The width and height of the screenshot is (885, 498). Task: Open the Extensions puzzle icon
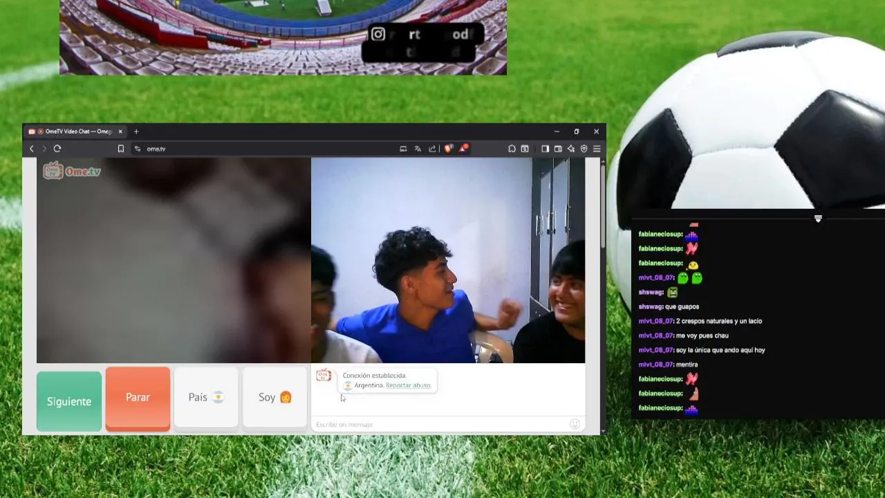pos(512,149)
